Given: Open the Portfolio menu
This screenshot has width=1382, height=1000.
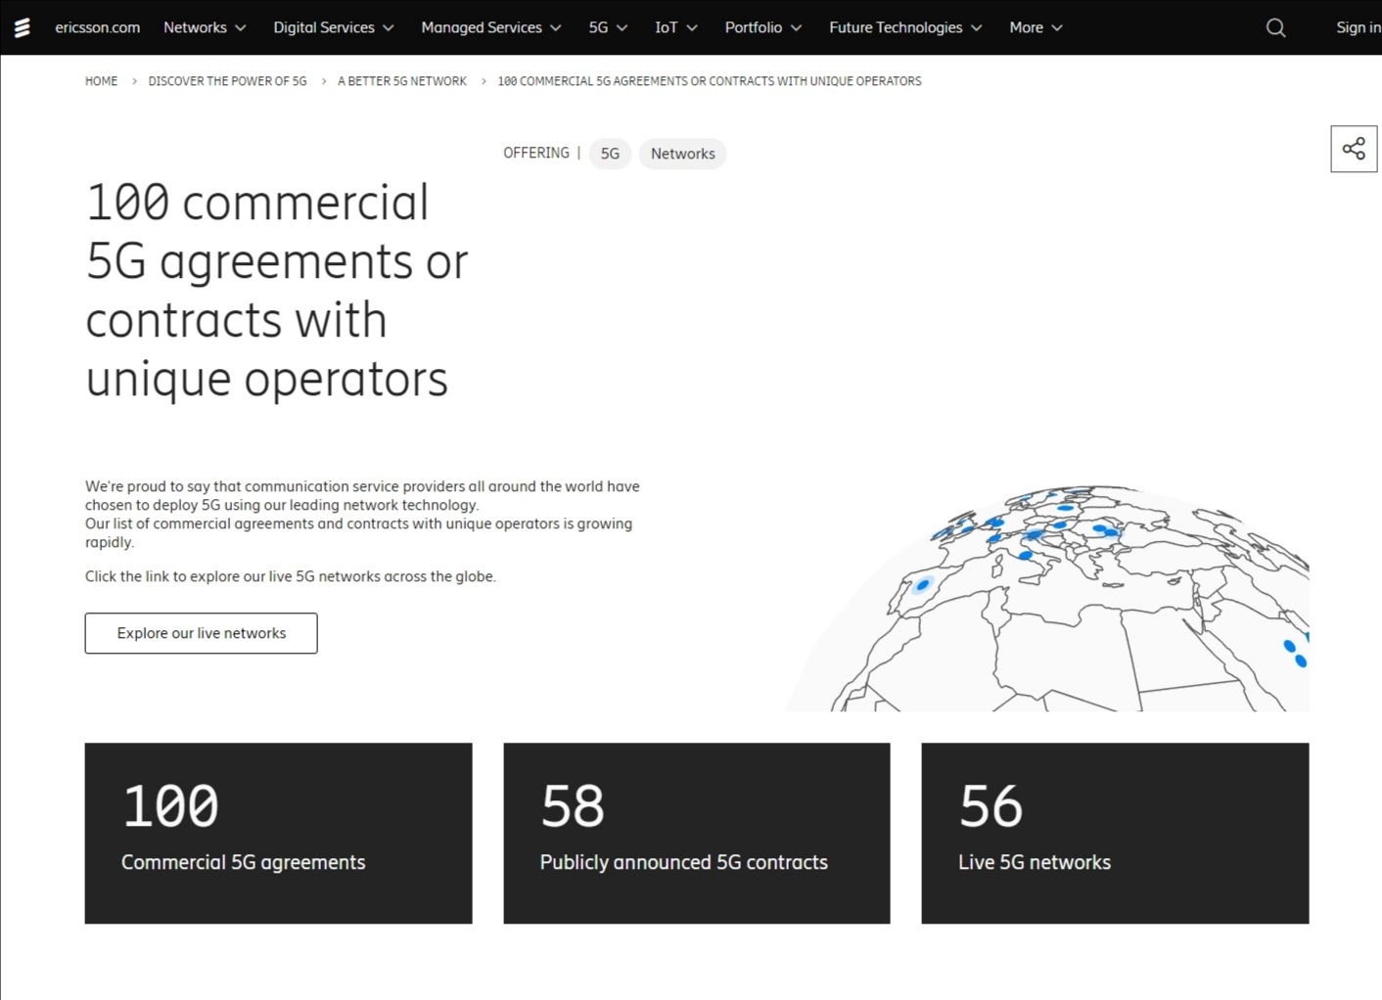Looking at the screenshot, I should pyautogui.click(x=763, y=27).
